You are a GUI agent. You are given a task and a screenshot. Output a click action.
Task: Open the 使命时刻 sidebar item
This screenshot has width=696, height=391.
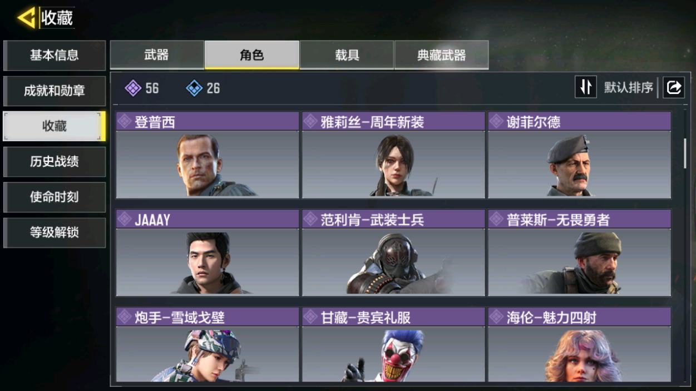pyautogui.click(x=55, y=197)
